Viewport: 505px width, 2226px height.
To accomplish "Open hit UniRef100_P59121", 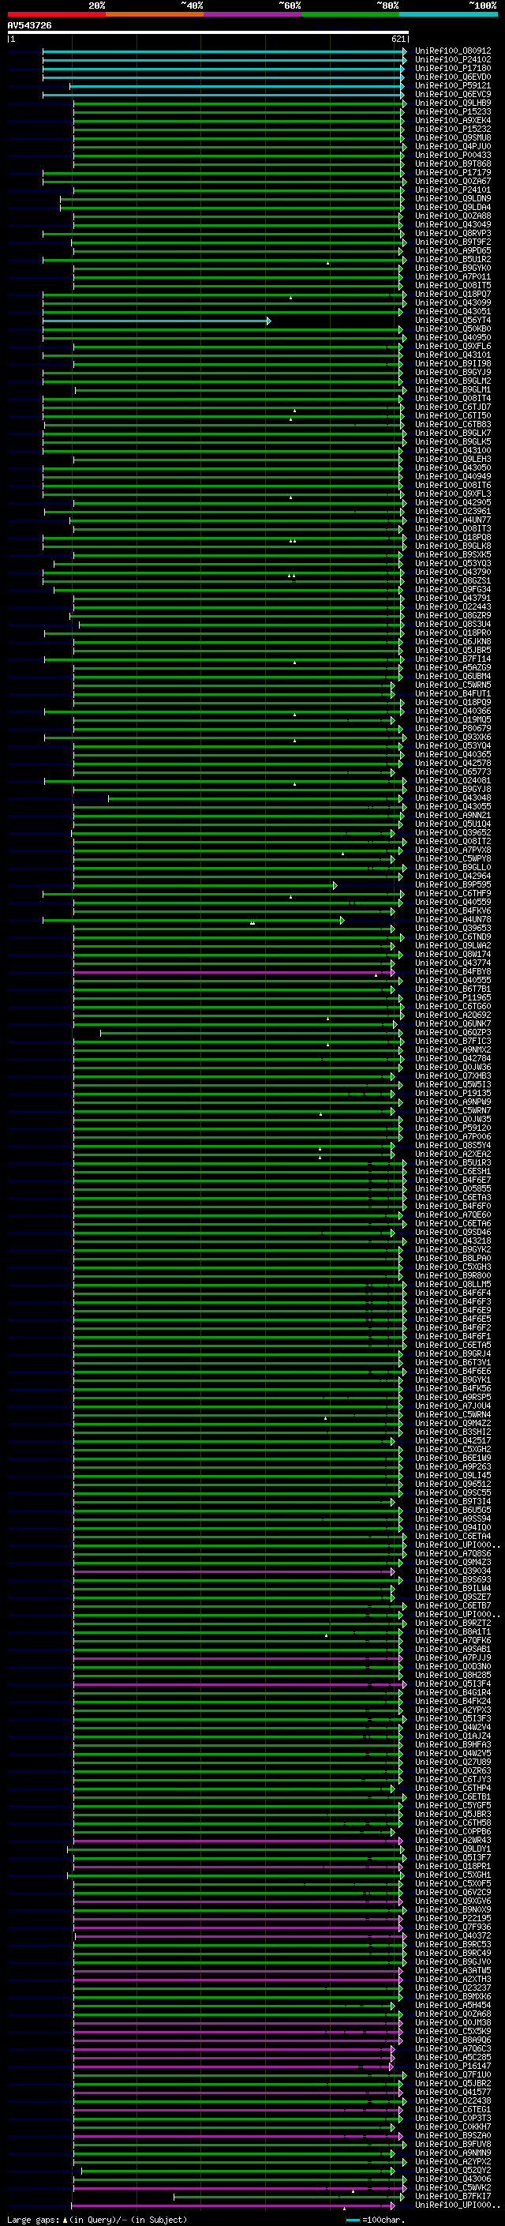I will 453,85.
